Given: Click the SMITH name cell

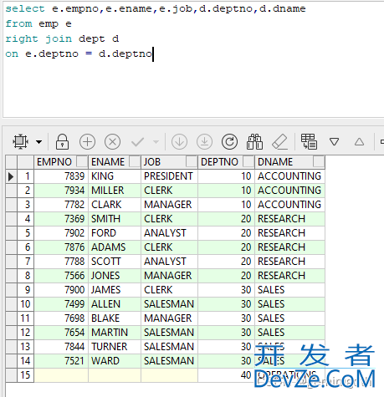Looking at the screenshot, I should [x=115, y=219].
